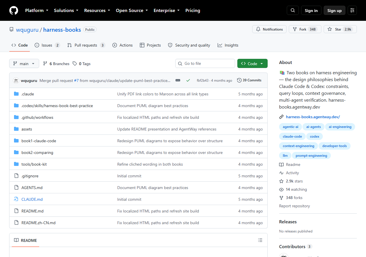Open .github/workflows folder

tap(37, 117)
